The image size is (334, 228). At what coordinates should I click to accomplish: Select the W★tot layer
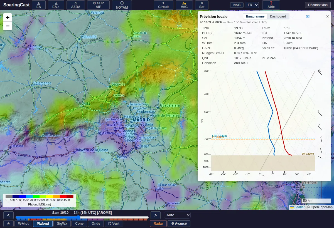23,224
